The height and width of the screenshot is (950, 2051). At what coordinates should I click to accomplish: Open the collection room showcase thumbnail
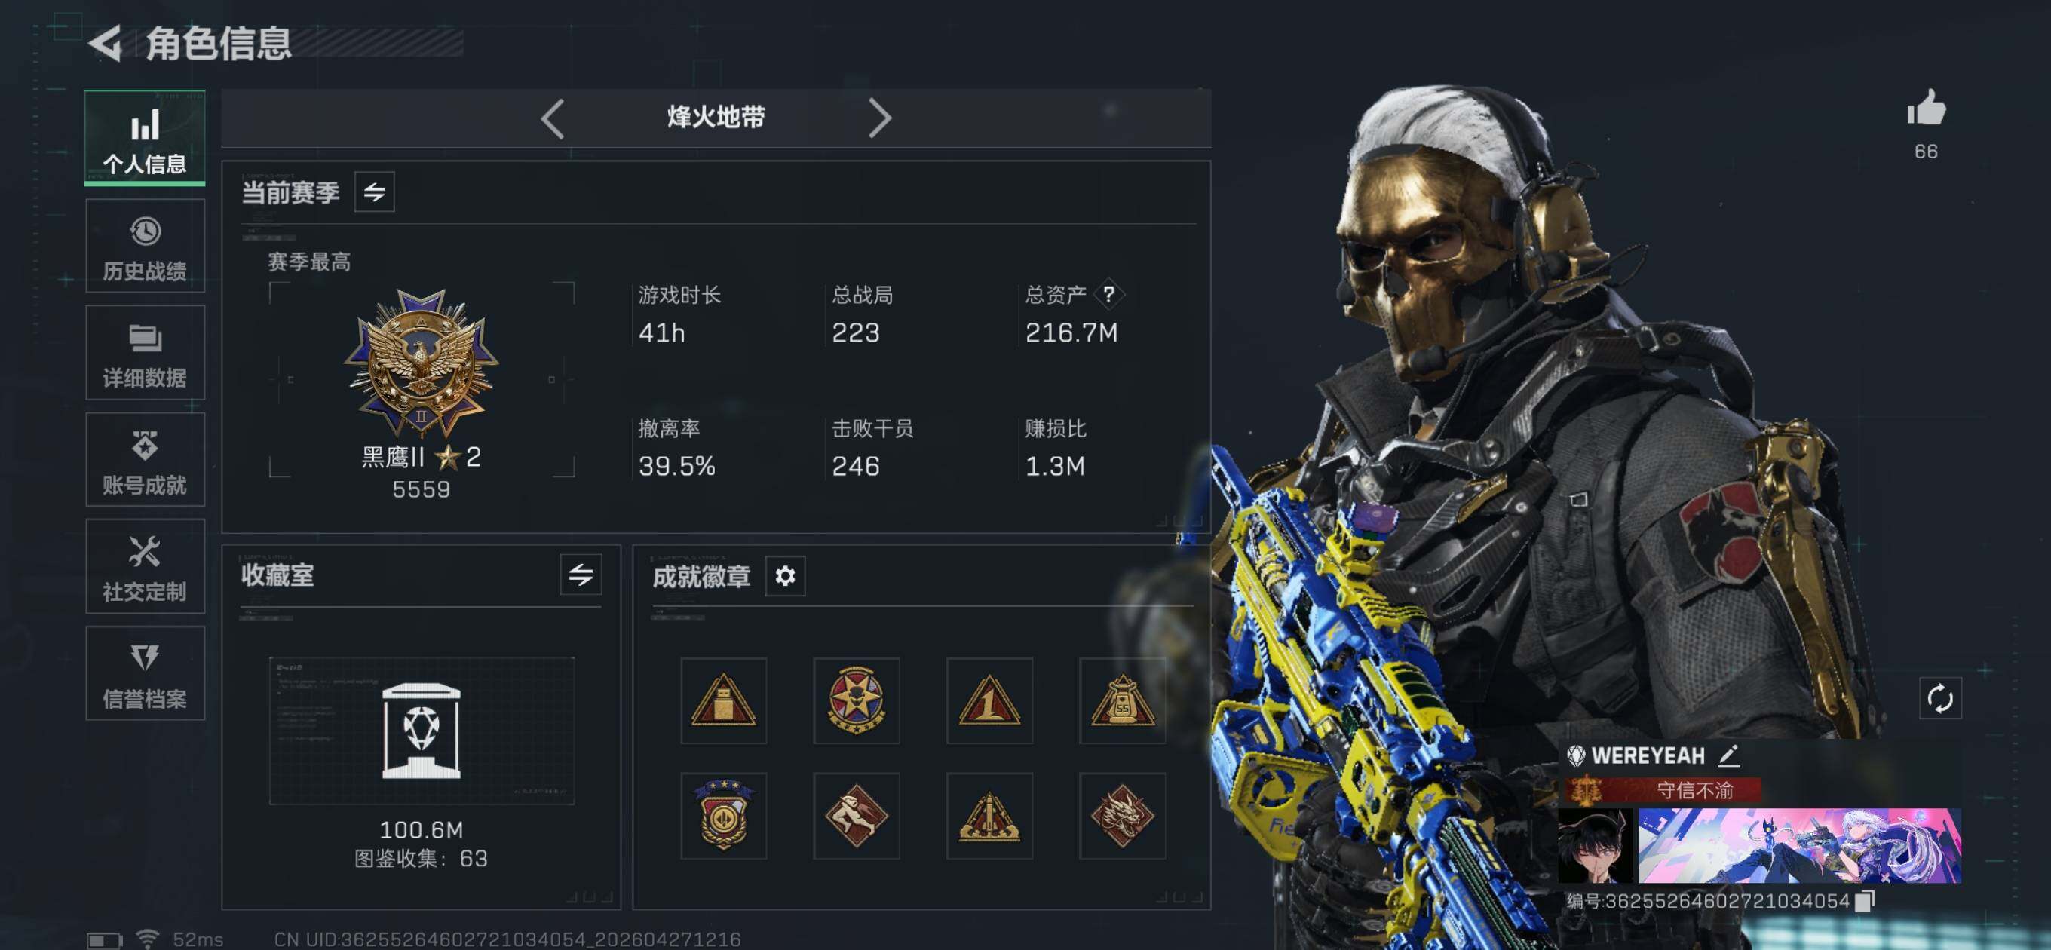[x=422, y=730]
